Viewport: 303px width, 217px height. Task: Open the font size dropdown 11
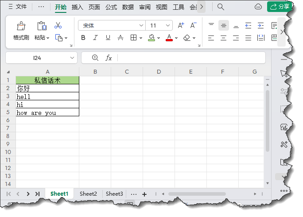tap(168, 25)
